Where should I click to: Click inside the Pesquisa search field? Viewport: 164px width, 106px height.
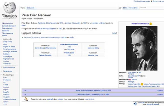pos(151,7)
